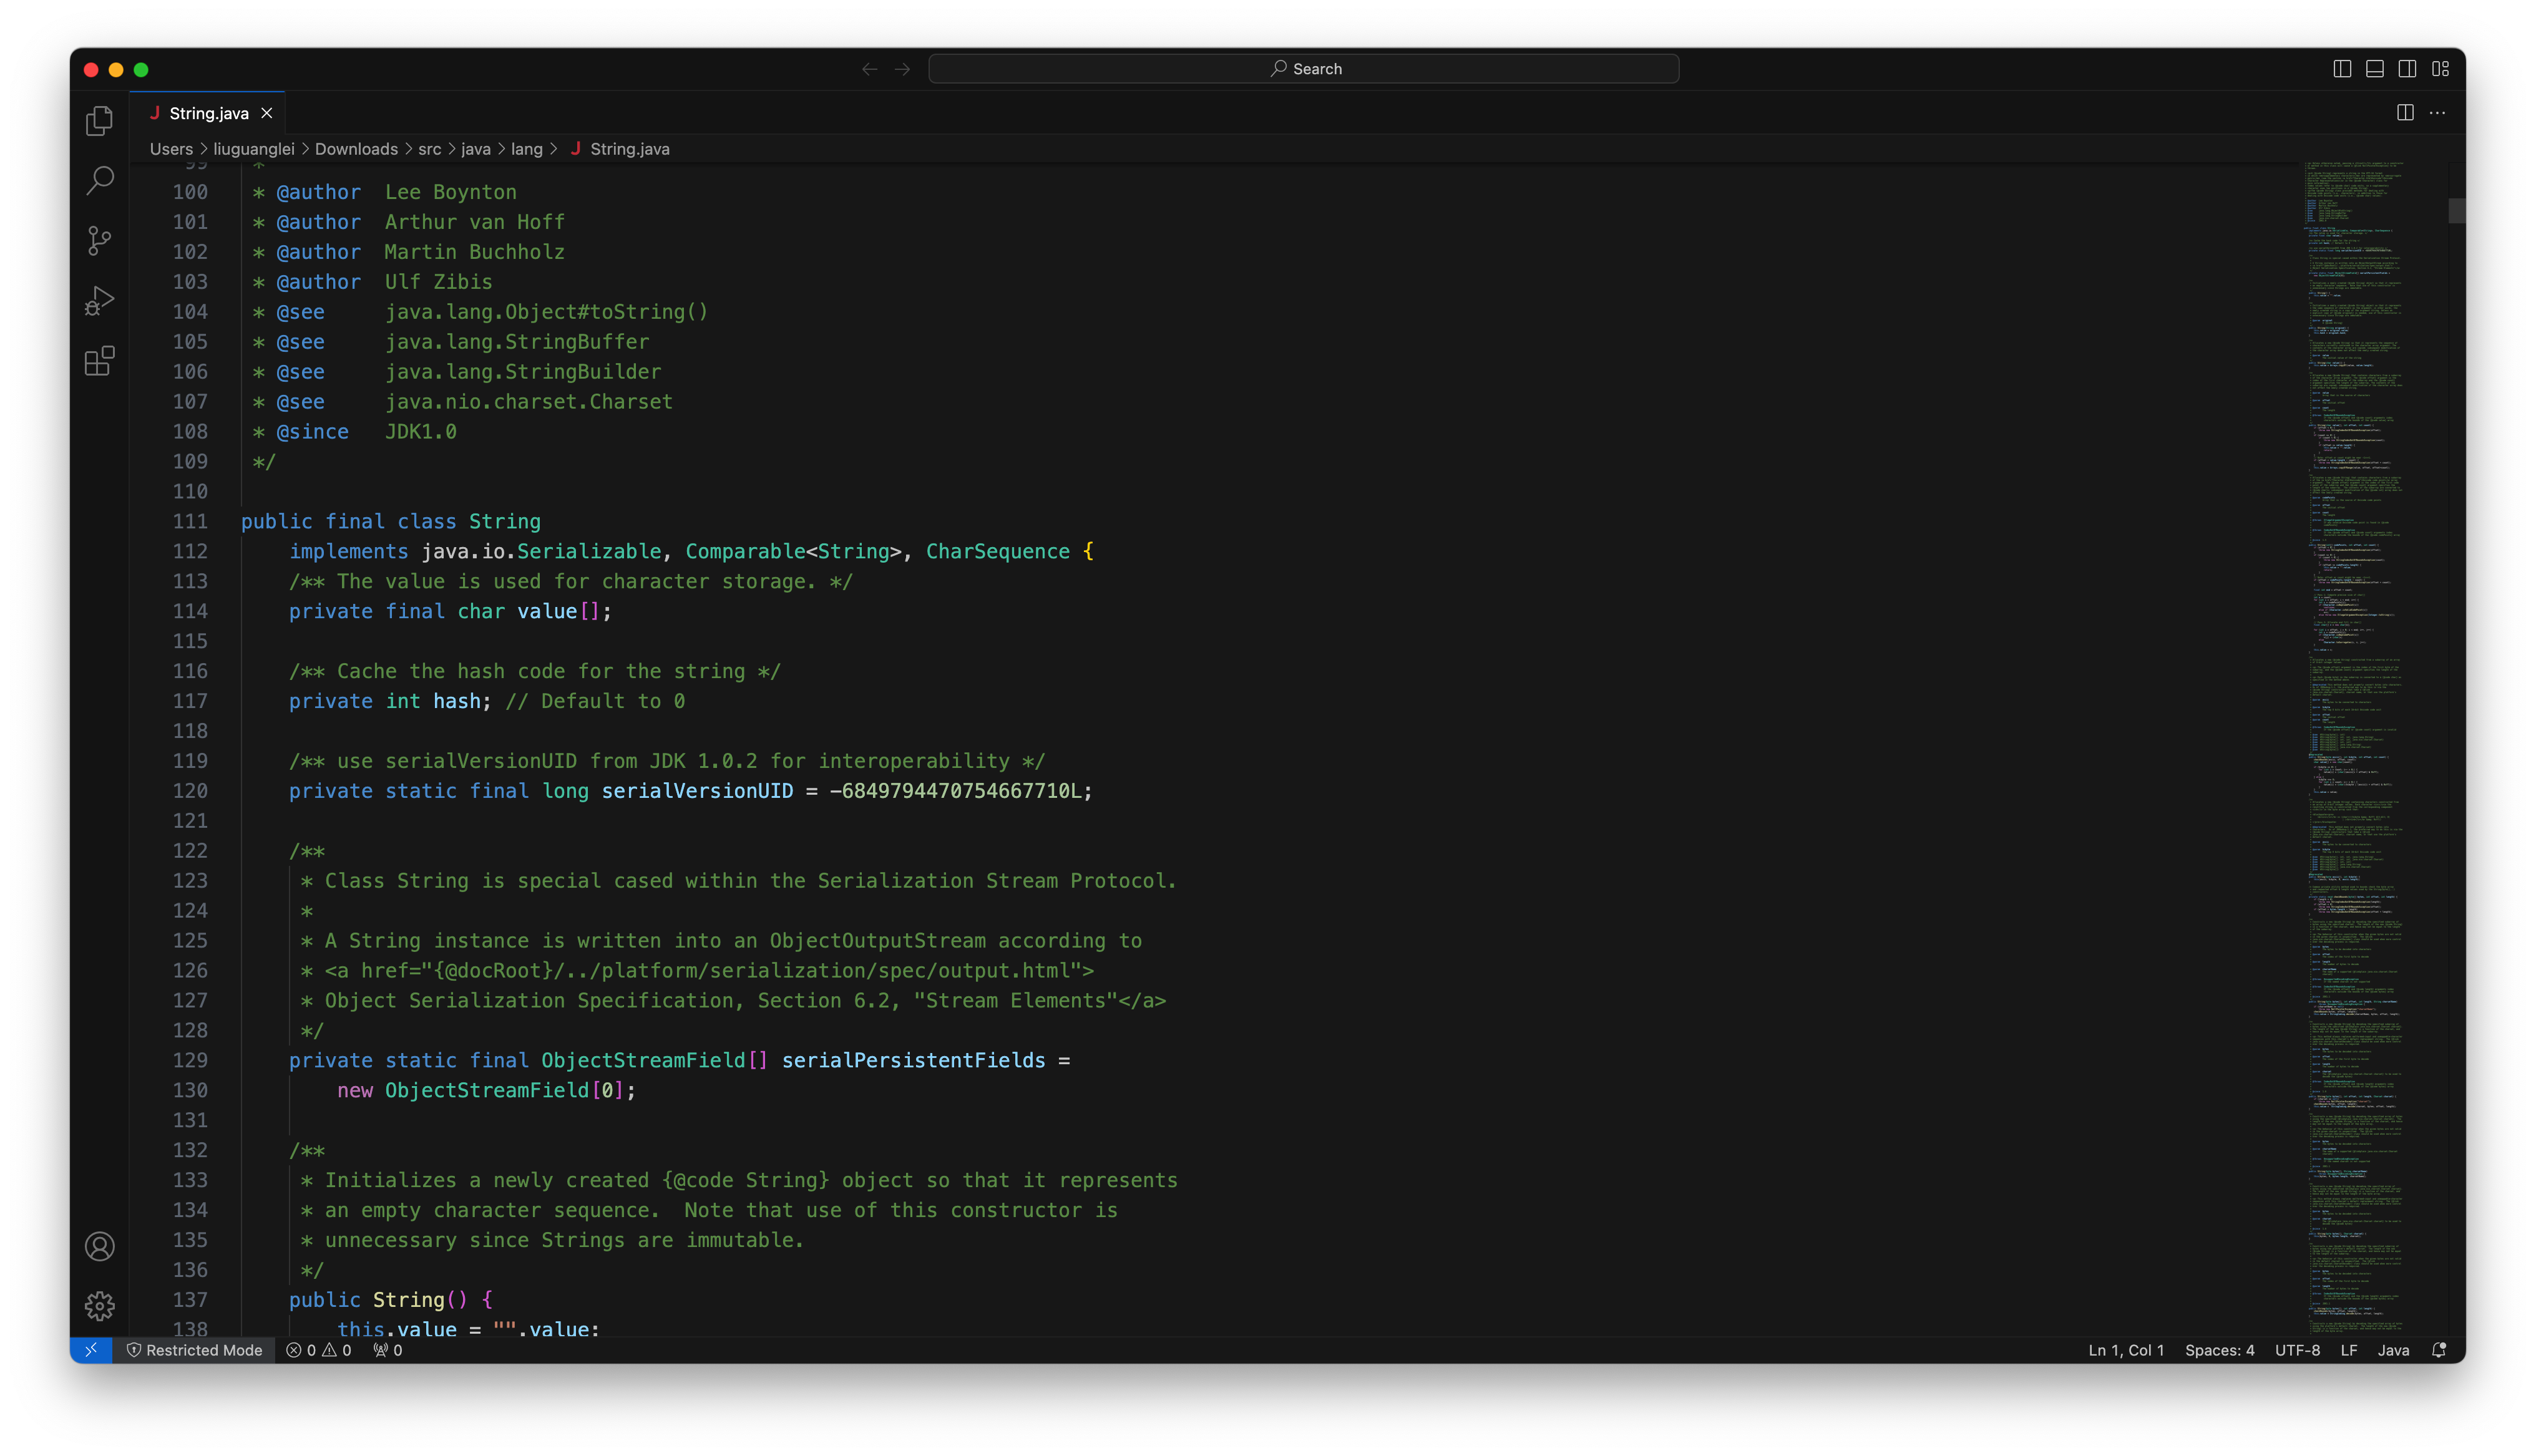Go back with the left arrow
This screenshot has width=2536, height=1456.
click(x=869, y=69)
